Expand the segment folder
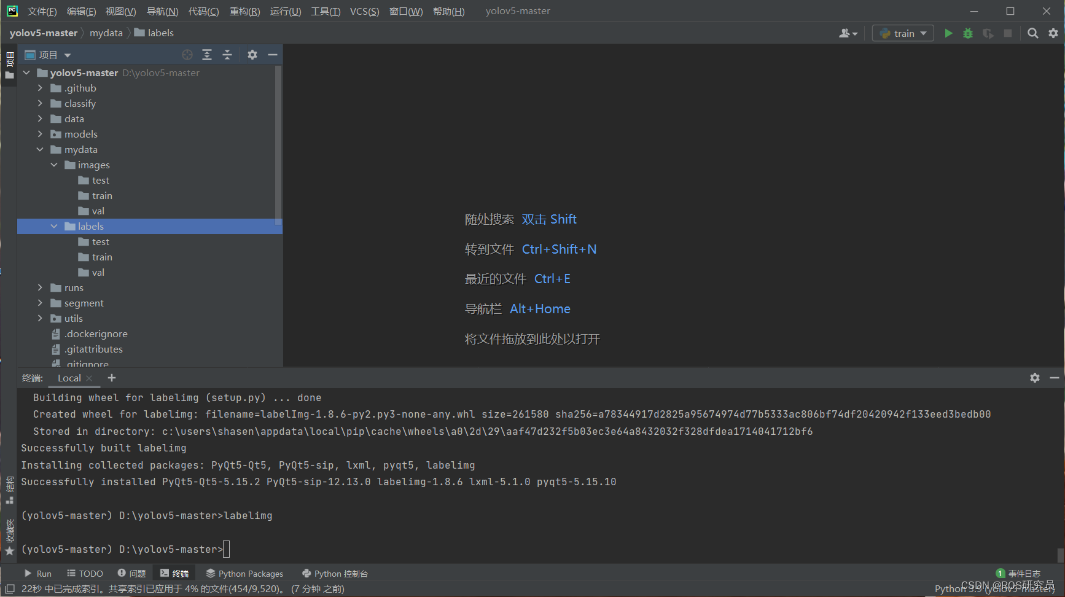 pos(40,303)
